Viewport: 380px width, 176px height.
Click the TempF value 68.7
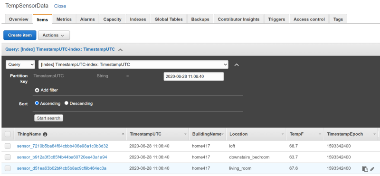(x=294, y=146)
